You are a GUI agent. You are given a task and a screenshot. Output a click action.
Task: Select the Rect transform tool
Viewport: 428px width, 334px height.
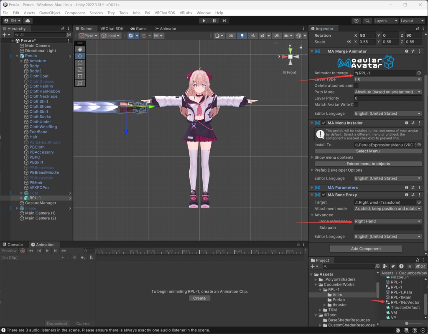[80, 76]
